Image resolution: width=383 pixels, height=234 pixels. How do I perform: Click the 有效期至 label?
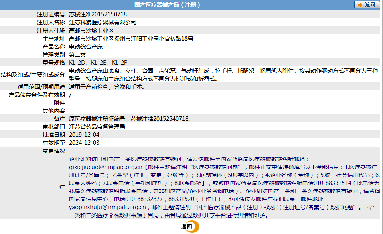coord(54,143)
